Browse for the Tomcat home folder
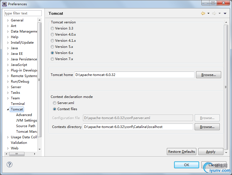 click(x=209, y=75)
